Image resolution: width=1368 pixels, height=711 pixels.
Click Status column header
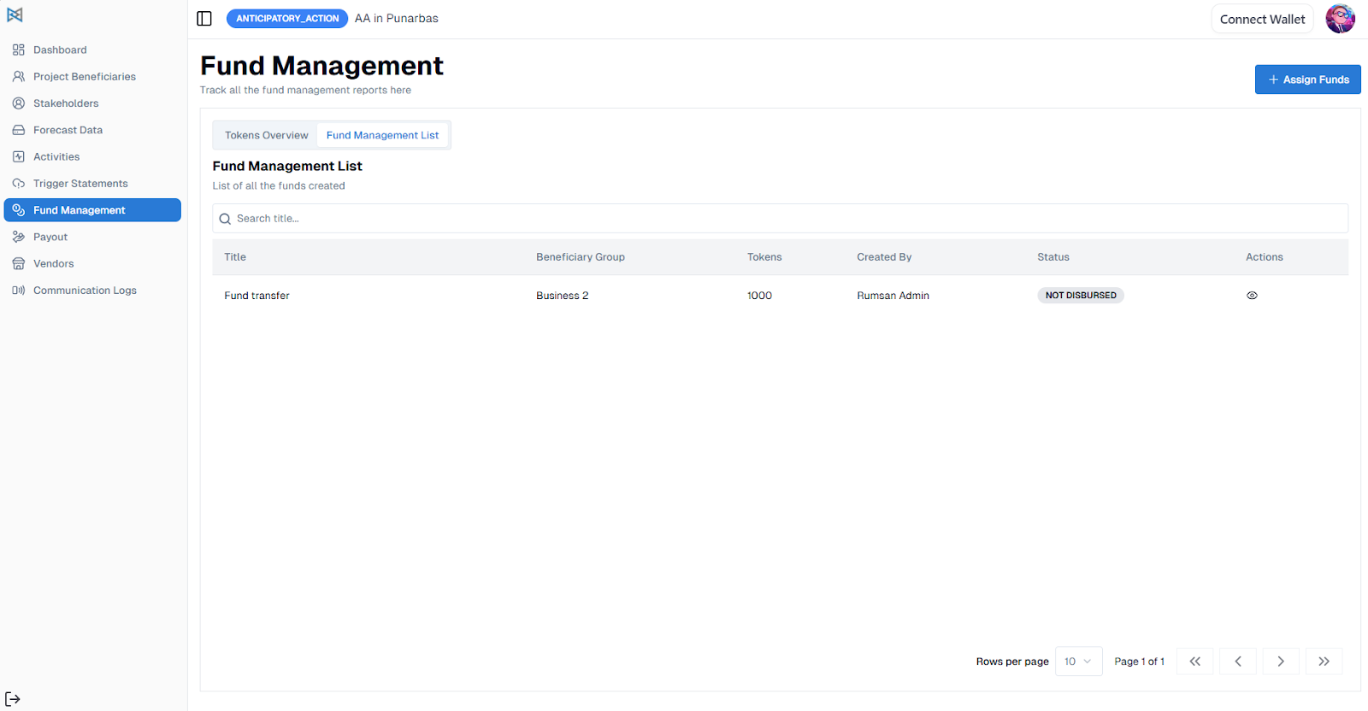click(1053, 257)
